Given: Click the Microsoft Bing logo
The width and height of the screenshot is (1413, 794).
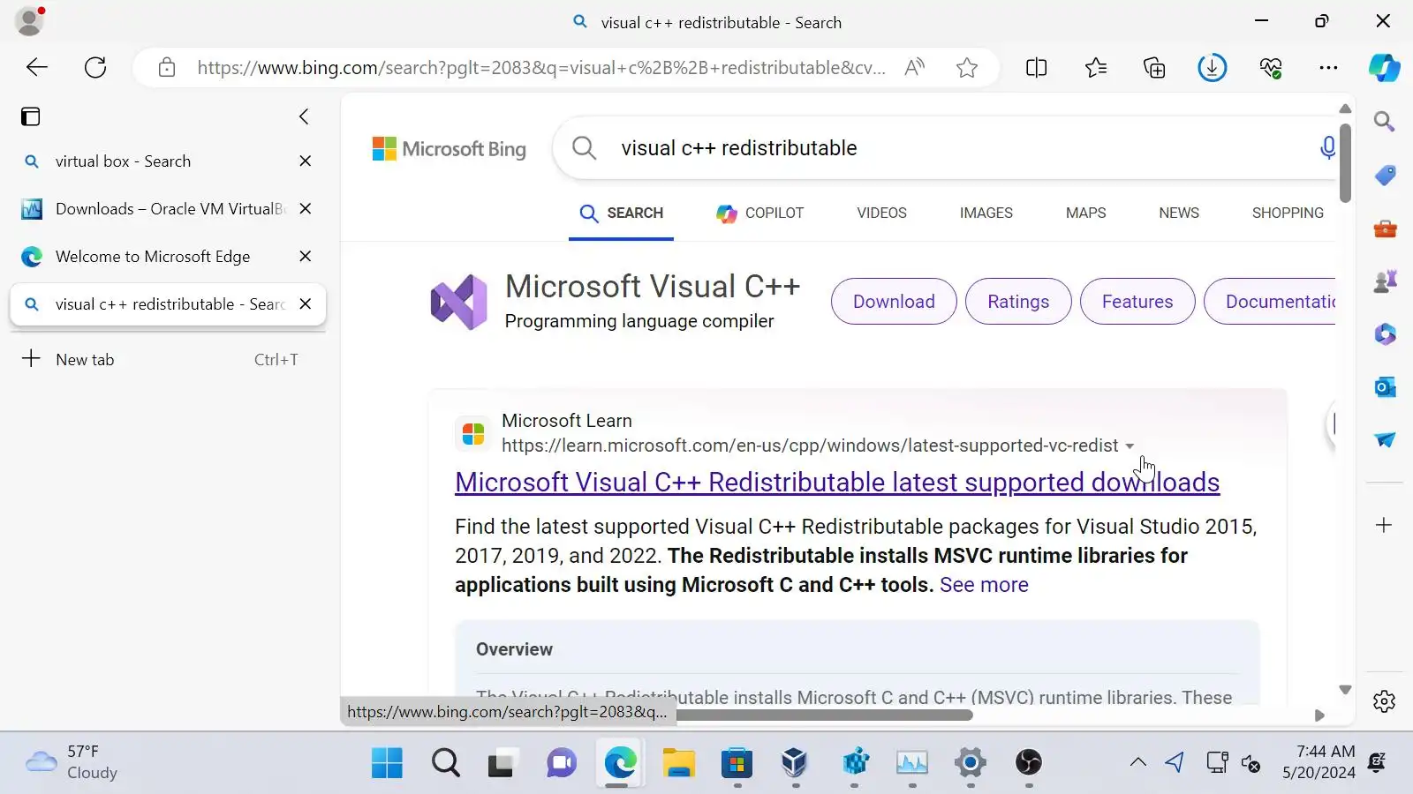Looking at the screenshot, I should (x=449, y=148).
